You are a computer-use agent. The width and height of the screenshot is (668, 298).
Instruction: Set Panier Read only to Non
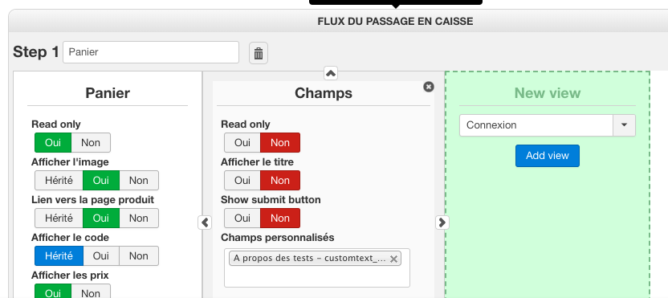click(x=91, y=142)
